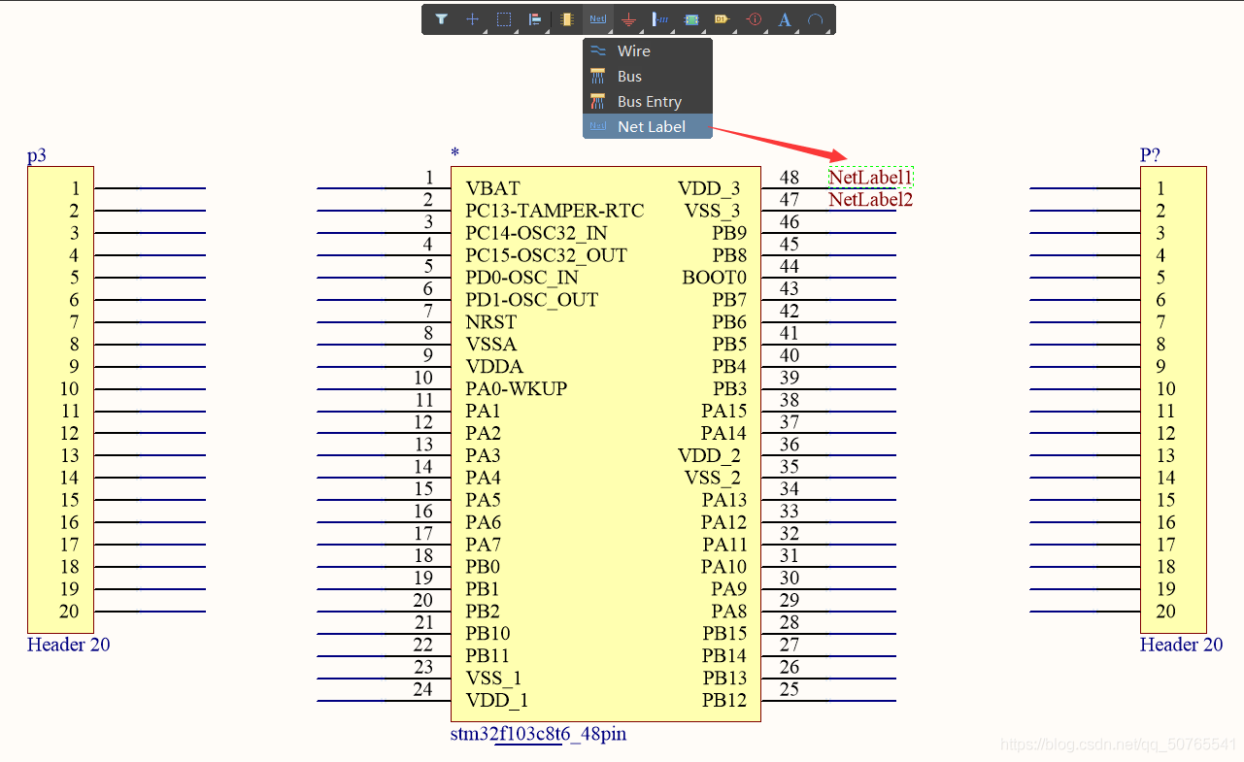Click the VDD_1 pin name
Screen dimensions: 1244x762
coord(496,701)
